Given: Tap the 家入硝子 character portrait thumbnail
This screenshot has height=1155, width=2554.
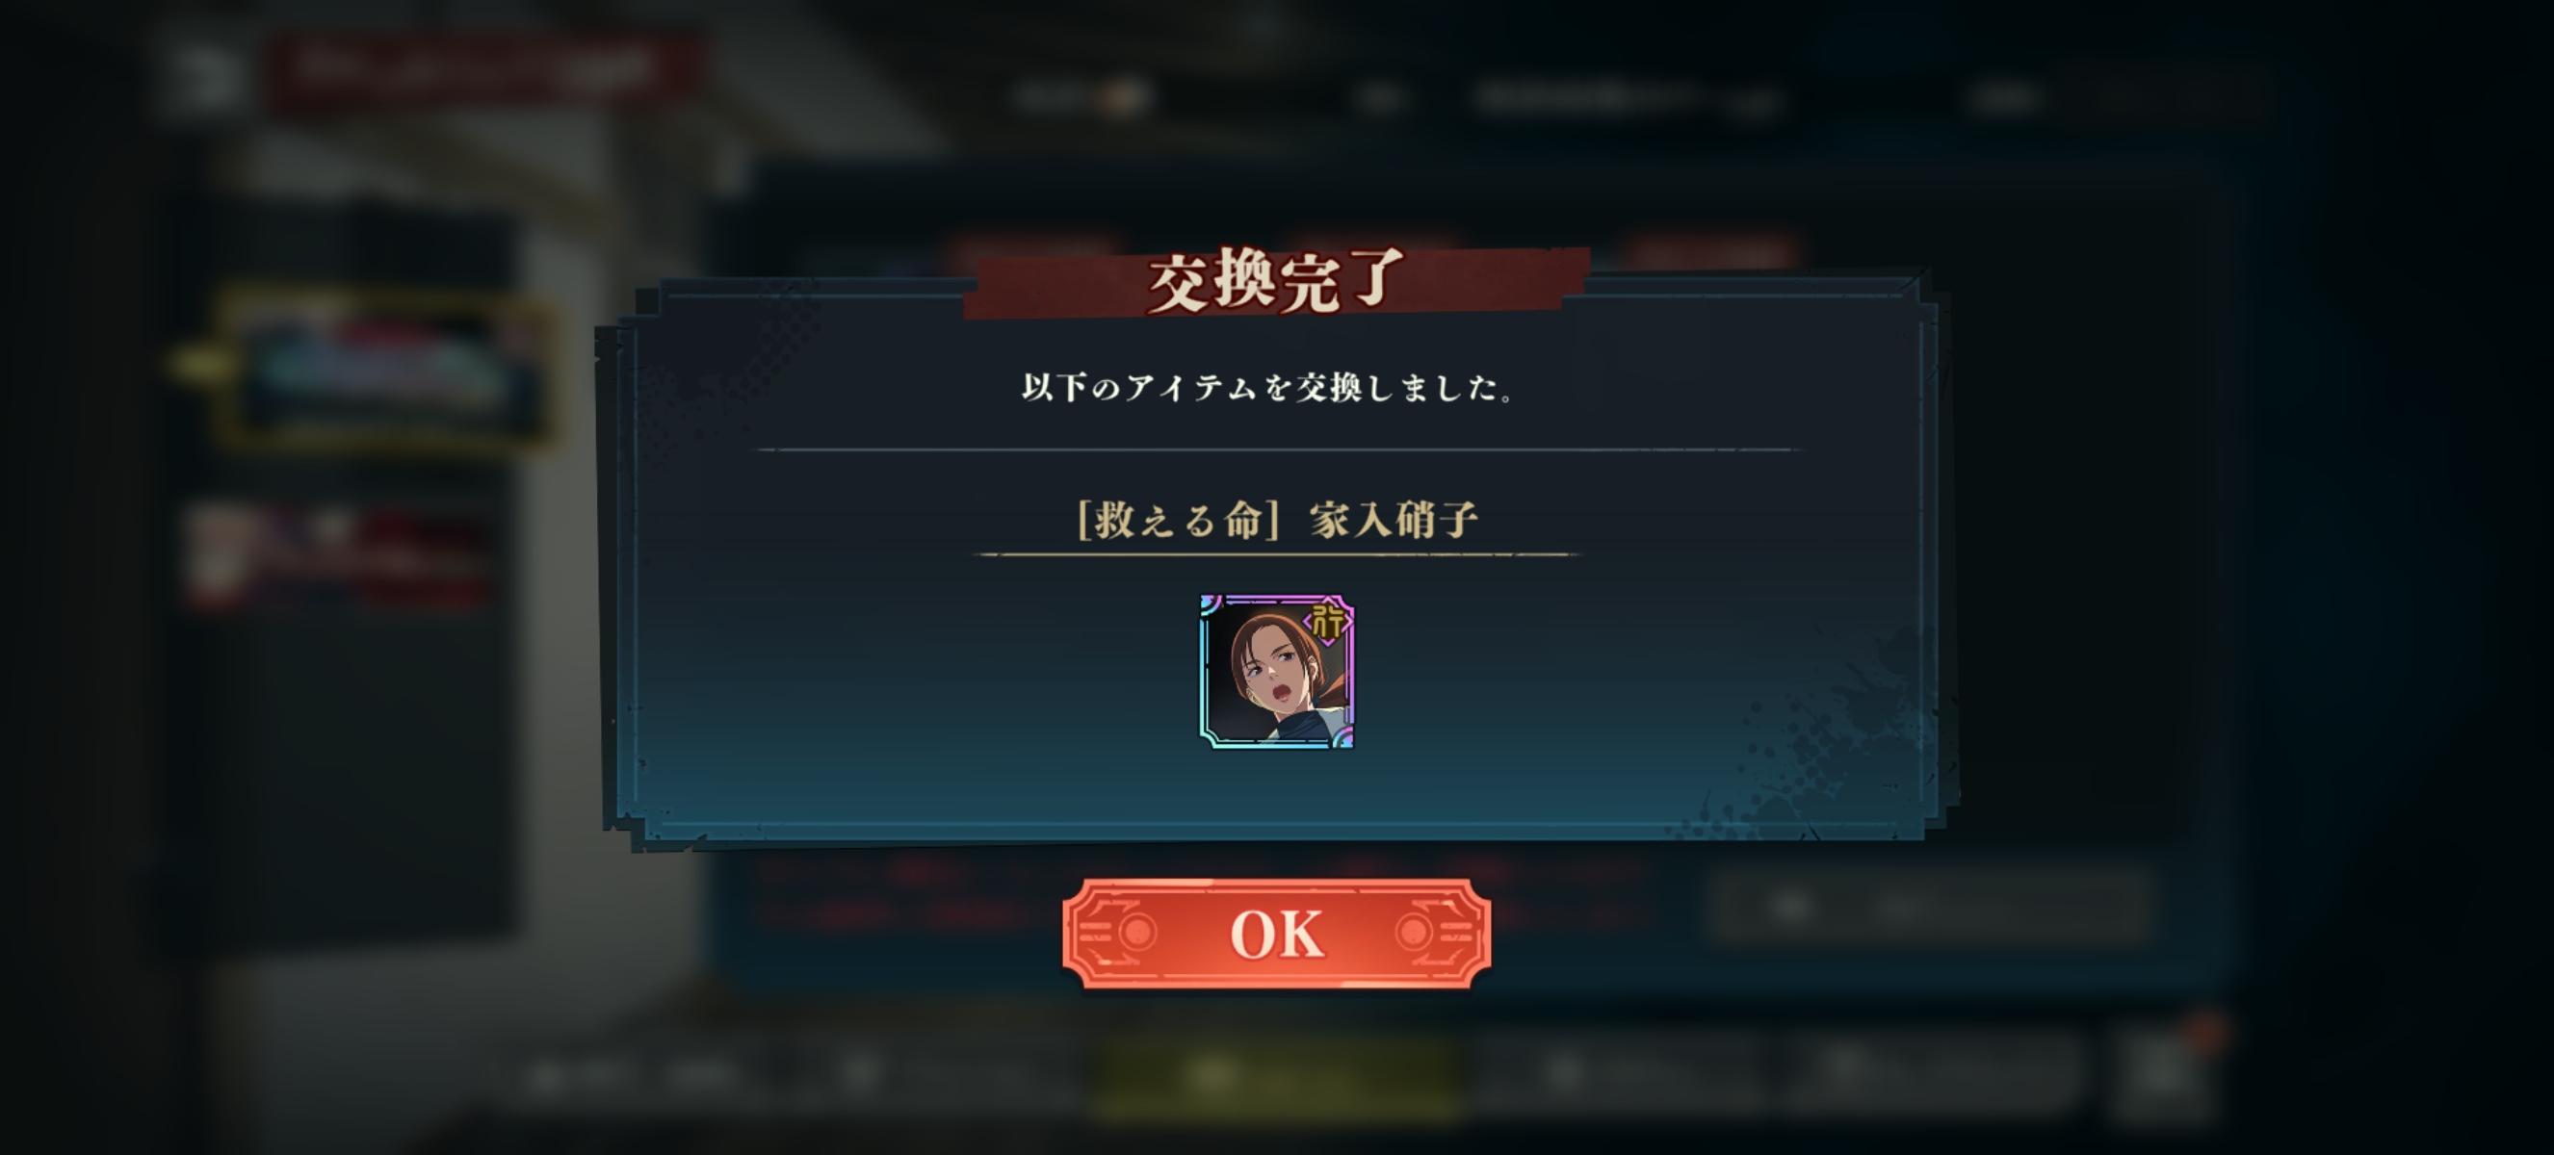Looking at the screenshot, I should coord(1277,672).
